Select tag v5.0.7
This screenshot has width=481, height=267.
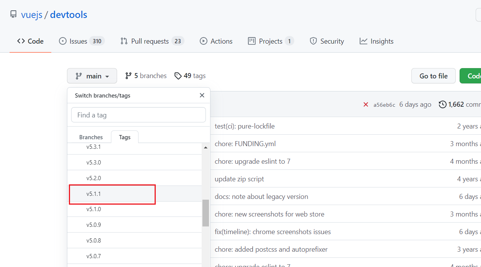[x=134, y=256]
